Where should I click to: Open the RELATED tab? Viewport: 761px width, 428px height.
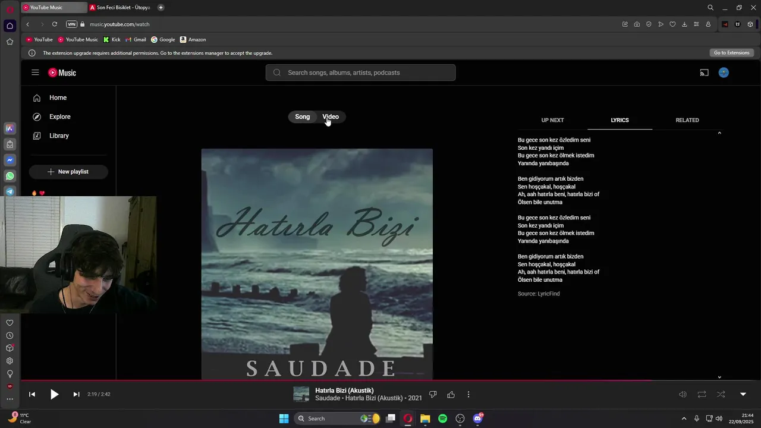click(x=687, y=120)
